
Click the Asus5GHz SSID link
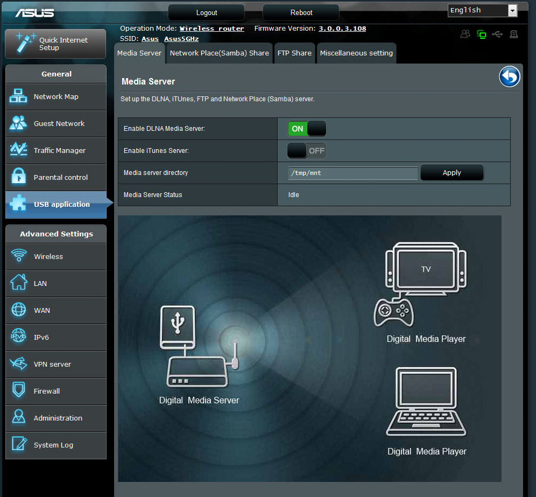click(x=181, y=39)
